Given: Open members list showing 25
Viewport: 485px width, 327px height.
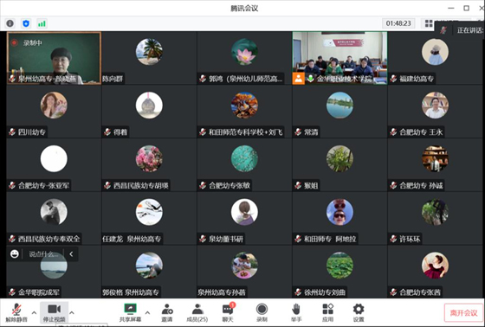Looking at the screenshot, I should [197, 312].
